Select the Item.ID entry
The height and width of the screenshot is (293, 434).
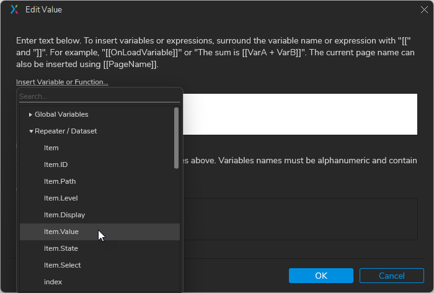[x=56, y=165]
